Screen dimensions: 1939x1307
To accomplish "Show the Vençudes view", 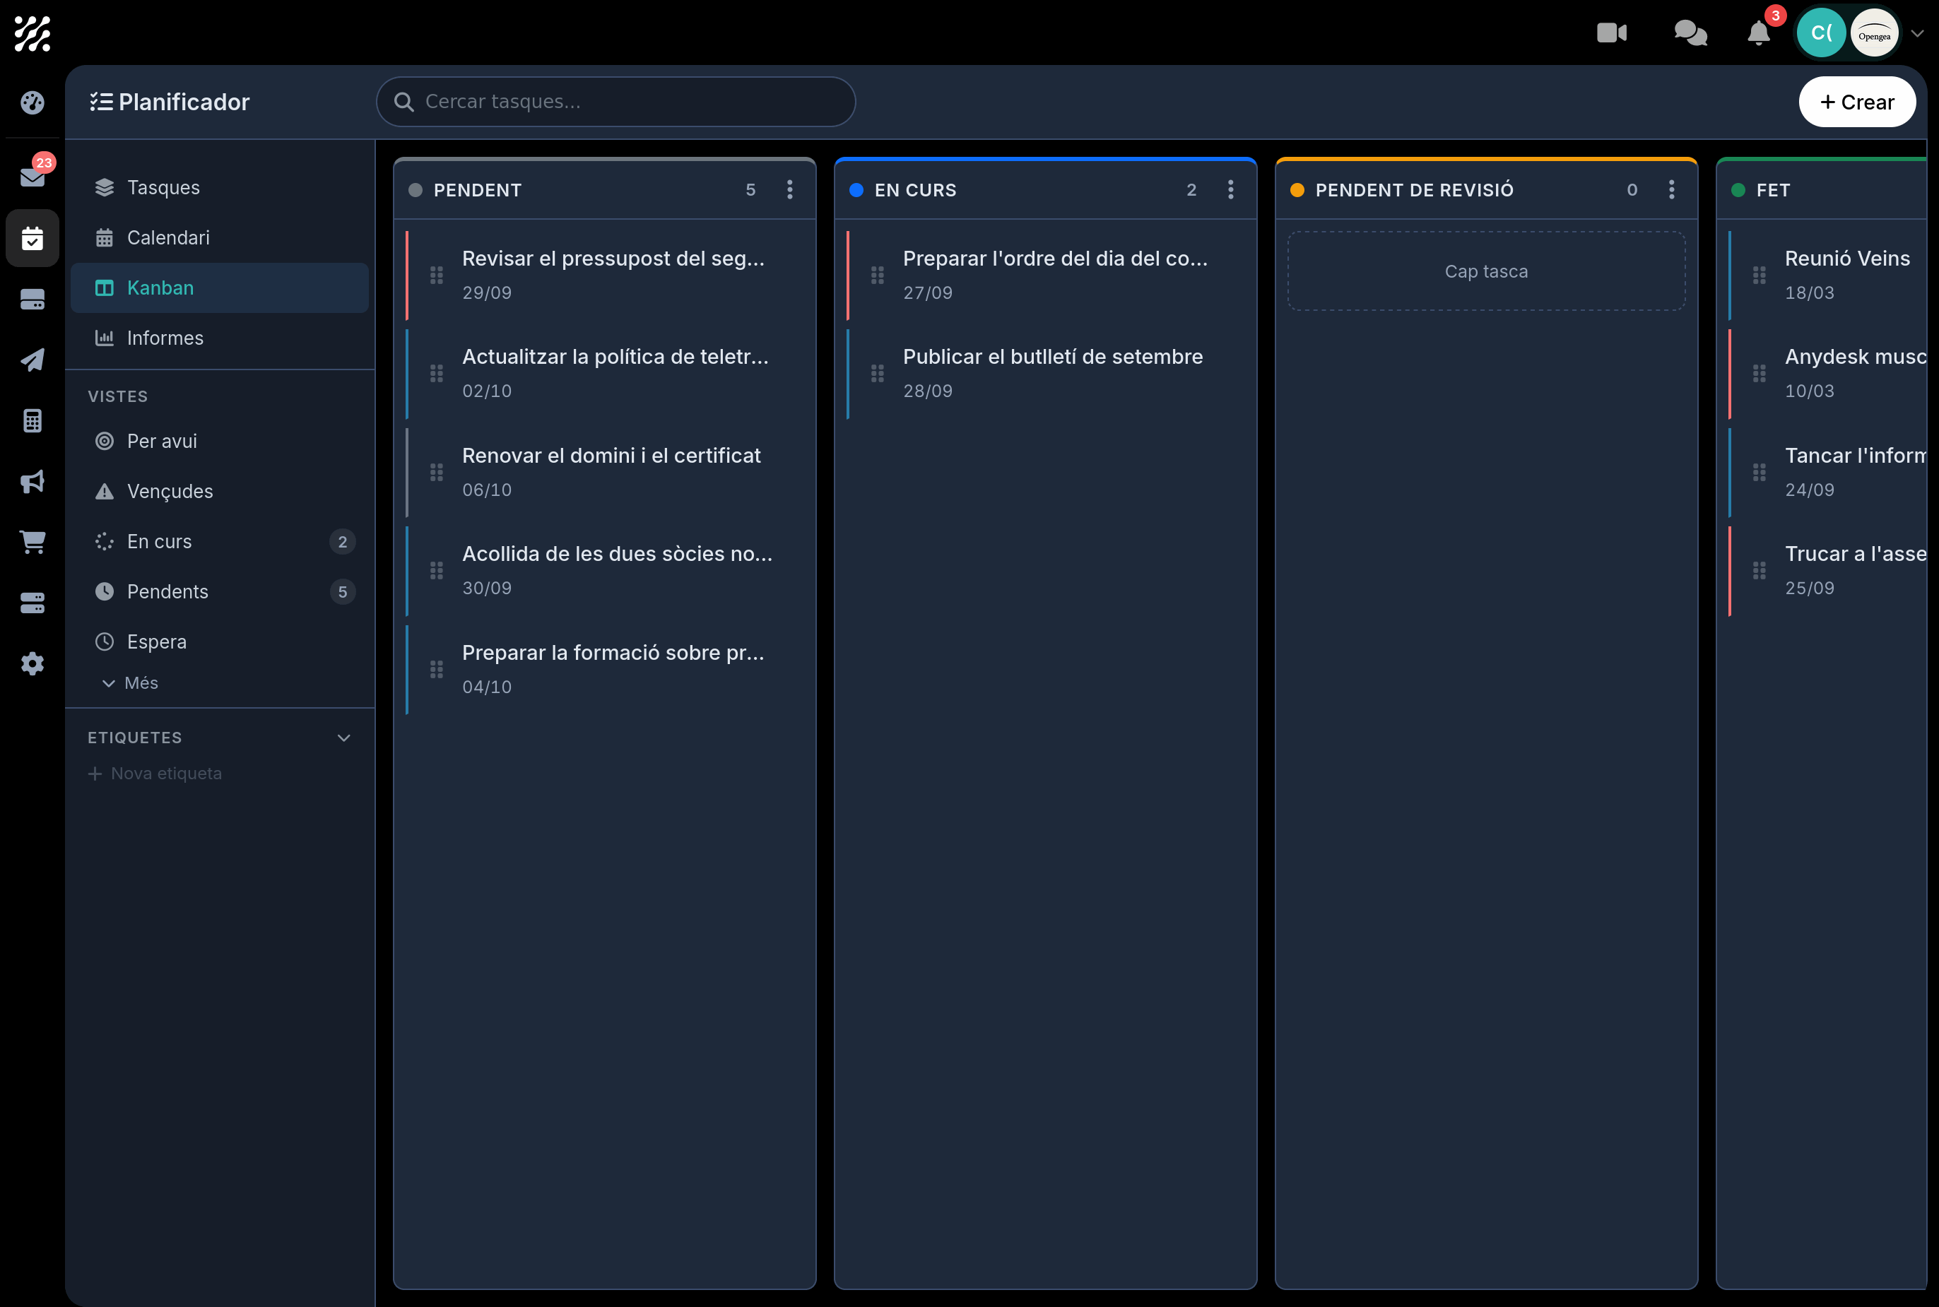I will point(220,491).
